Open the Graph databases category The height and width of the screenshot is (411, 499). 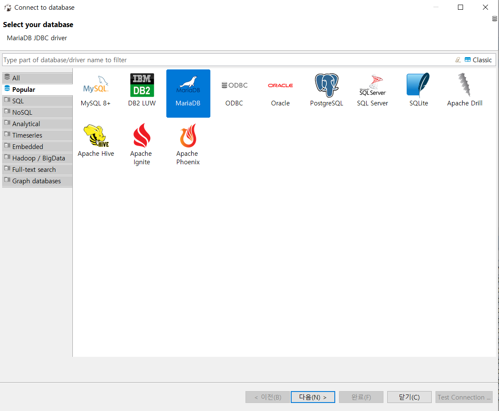[x=37, y=181]
